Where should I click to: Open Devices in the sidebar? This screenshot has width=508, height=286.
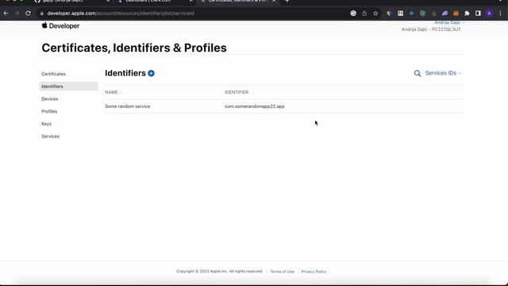[x=49, y=99]
